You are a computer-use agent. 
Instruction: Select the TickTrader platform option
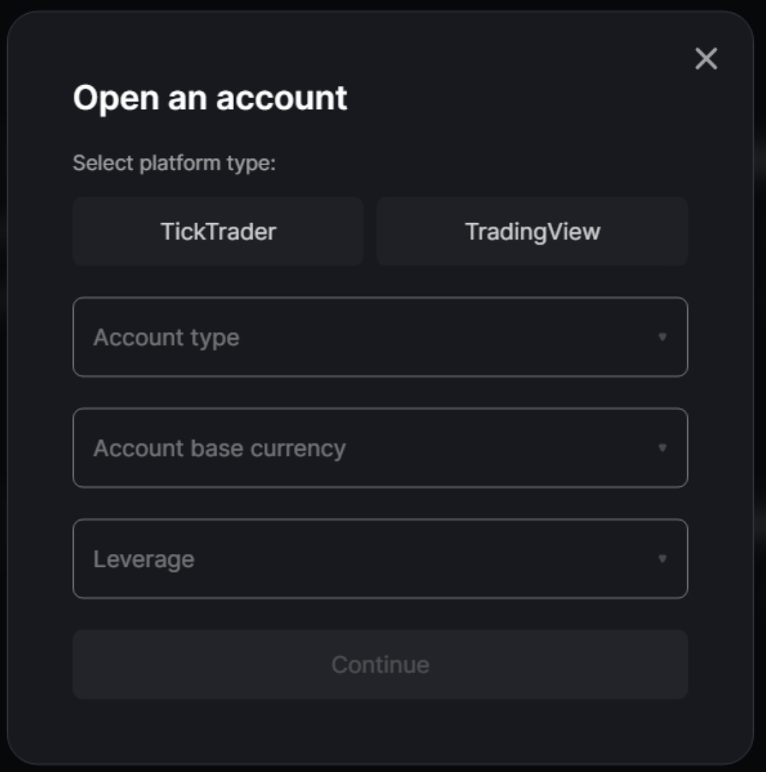click(218, 231)
